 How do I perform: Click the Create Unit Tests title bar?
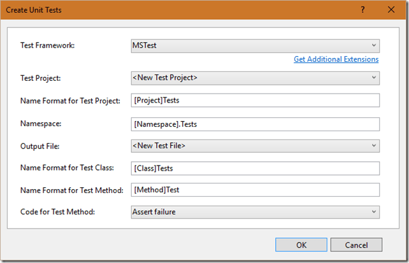coord(159,10)
